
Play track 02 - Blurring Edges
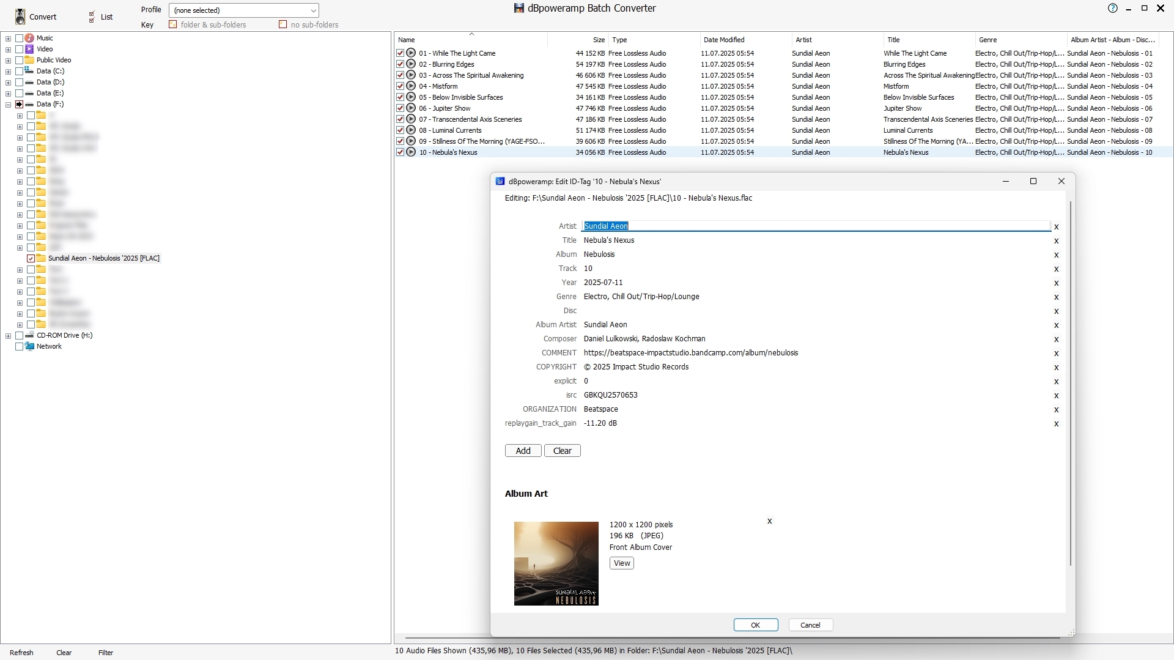pos(412,64)
